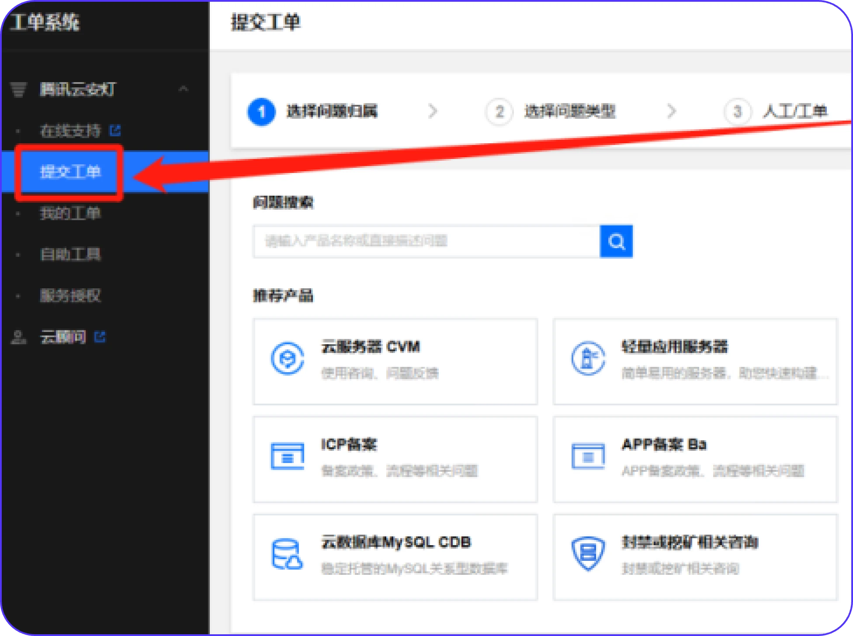Click the ICP备案 window icon

click(x=287, y=456)
